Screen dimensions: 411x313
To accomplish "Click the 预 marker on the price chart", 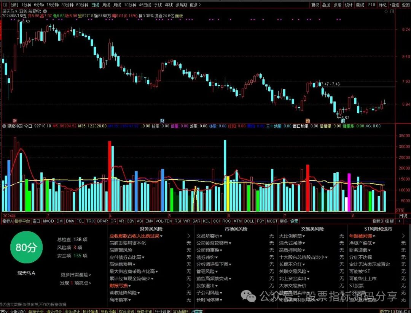I will [308, 121].
